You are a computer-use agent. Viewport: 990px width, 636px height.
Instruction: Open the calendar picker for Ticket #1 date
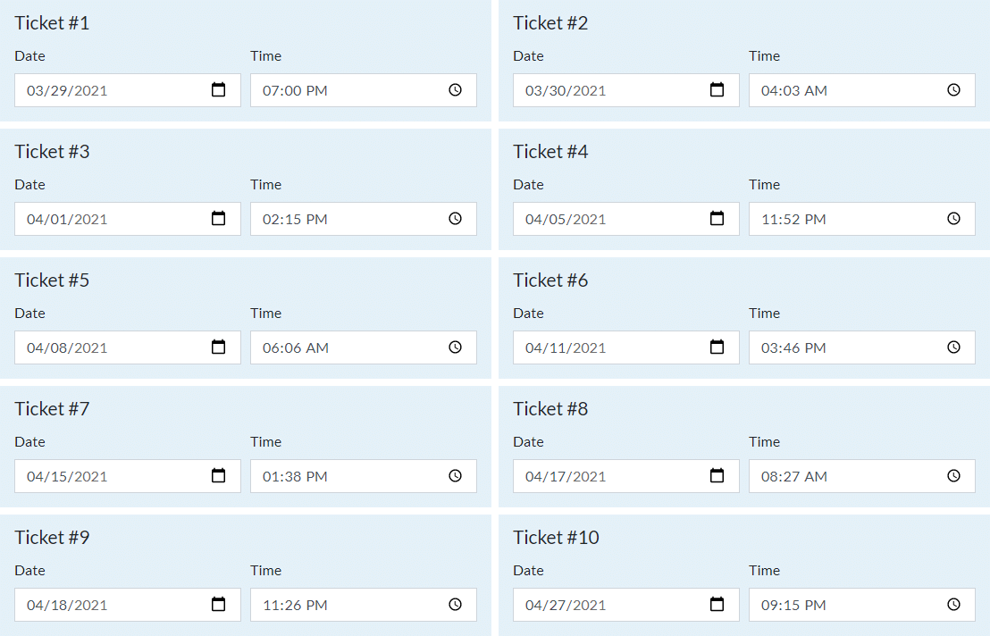pos(218,89)
